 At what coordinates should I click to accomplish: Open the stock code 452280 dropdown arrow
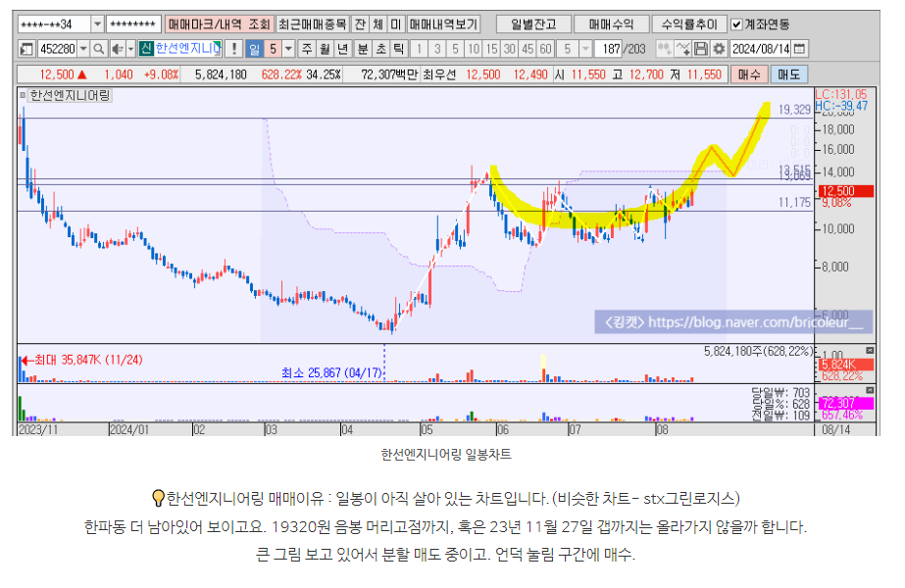(x=82, y=49)
